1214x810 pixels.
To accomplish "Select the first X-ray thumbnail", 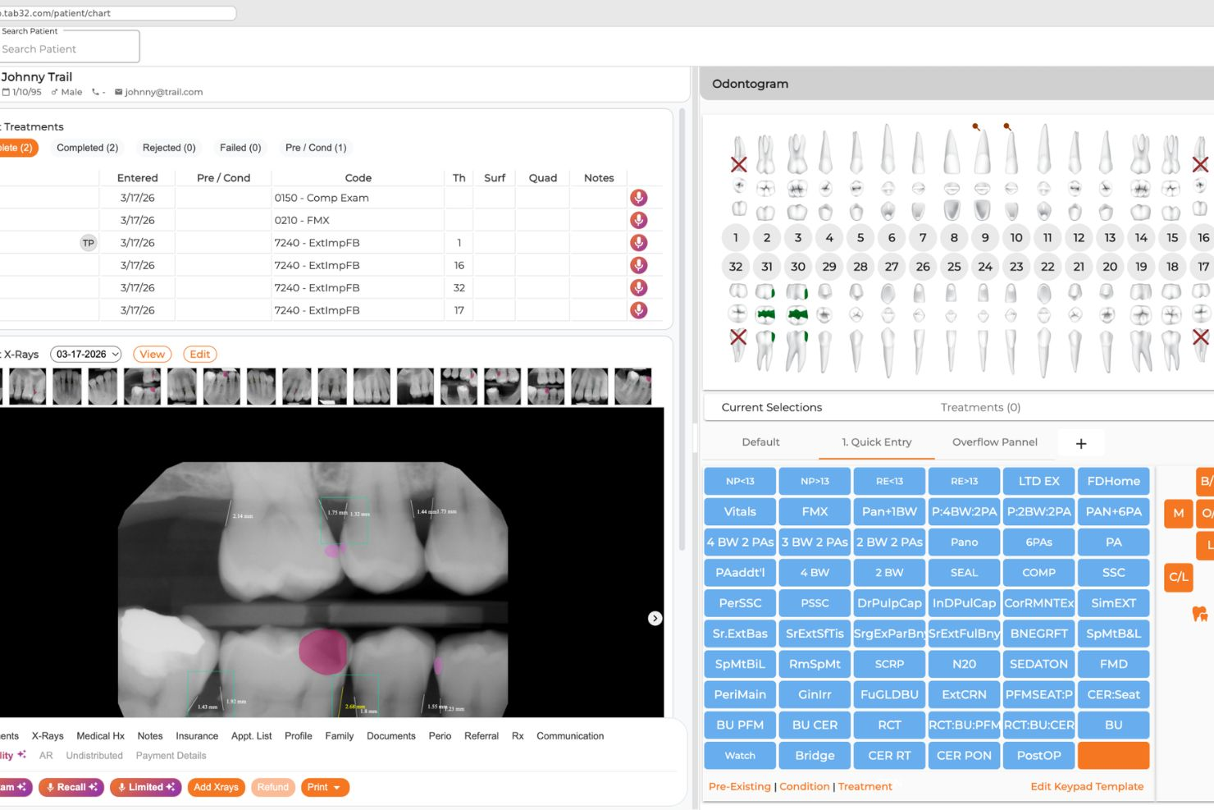I will pyautogui.click(x=27, y=387).
